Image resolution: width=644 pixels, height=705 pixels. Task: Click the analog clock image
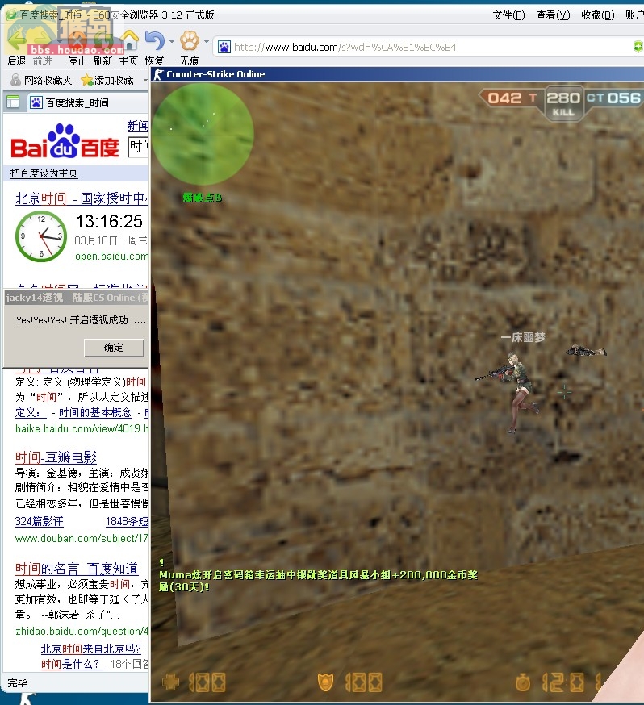point(41,236)
